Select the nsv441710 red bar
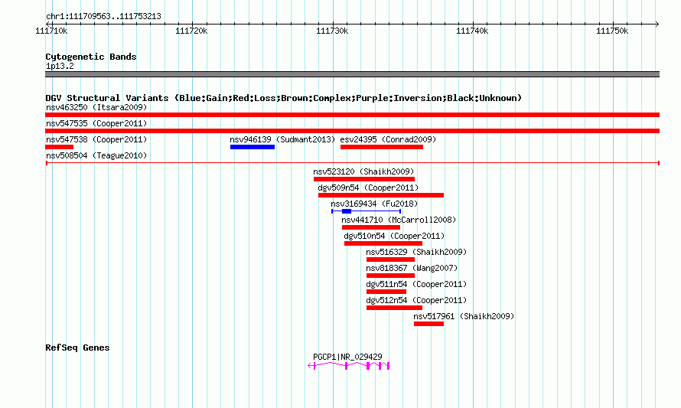The width and height of the screenshot is (681, 408). (x=371, y=227)
